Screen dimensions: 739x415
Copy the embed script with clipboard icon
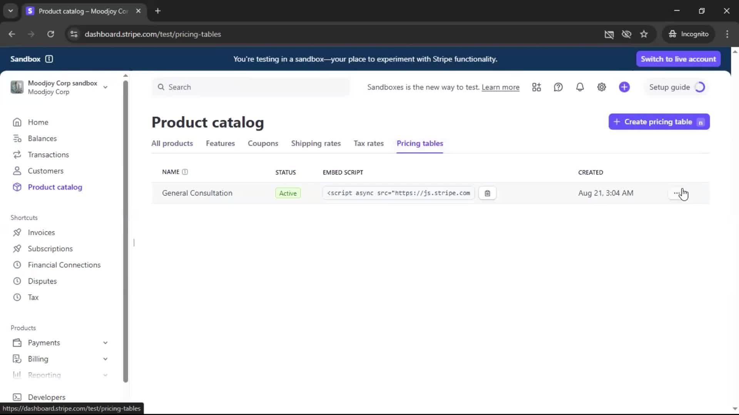[x=487, y=193]
